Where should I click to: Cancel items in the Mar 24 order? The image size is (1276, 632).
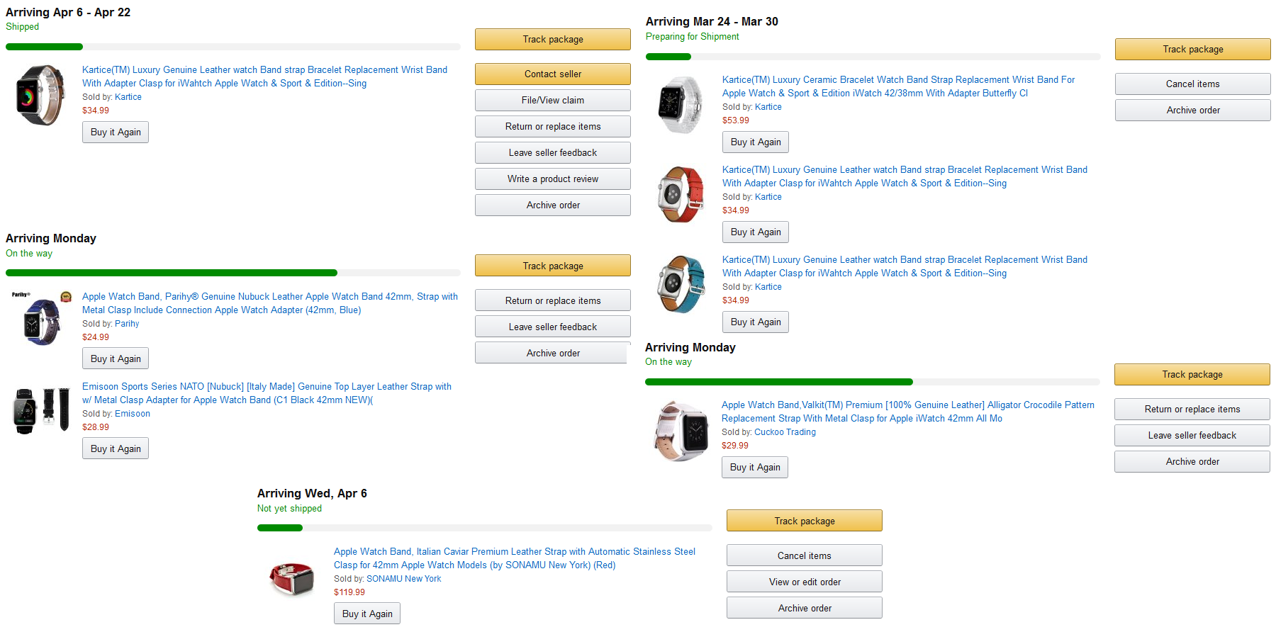pos(1193,84)
